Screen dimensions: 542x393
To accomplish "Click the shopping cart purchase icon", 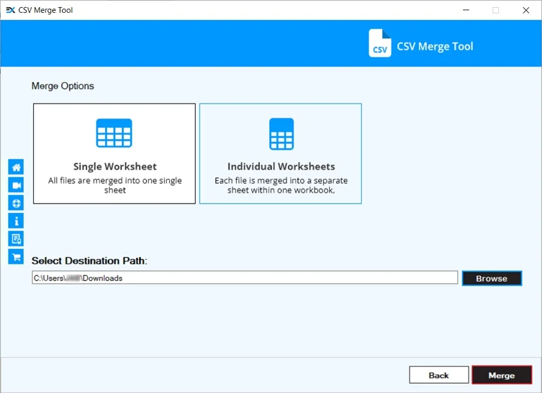I will click(15, 256).
